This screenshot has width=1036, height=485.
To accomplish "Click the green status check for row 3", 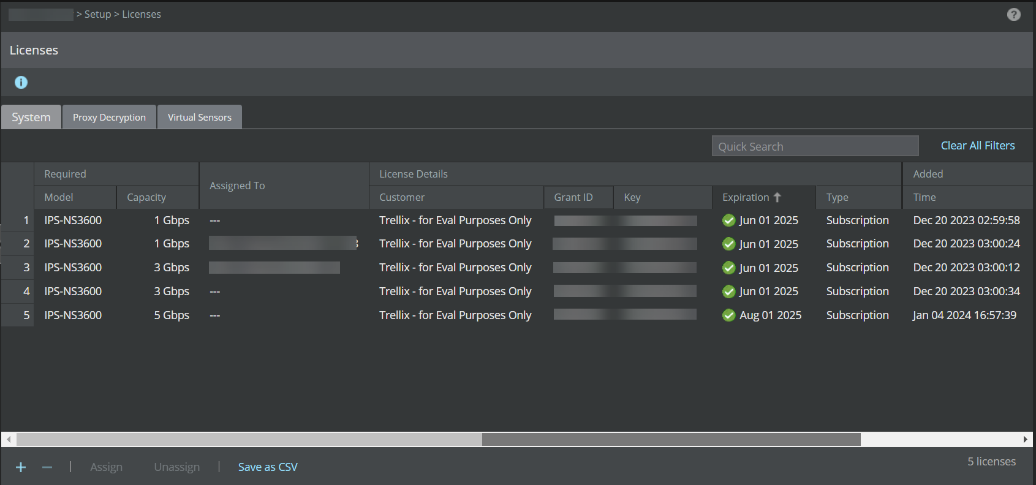I will click(x=728, y=268).
